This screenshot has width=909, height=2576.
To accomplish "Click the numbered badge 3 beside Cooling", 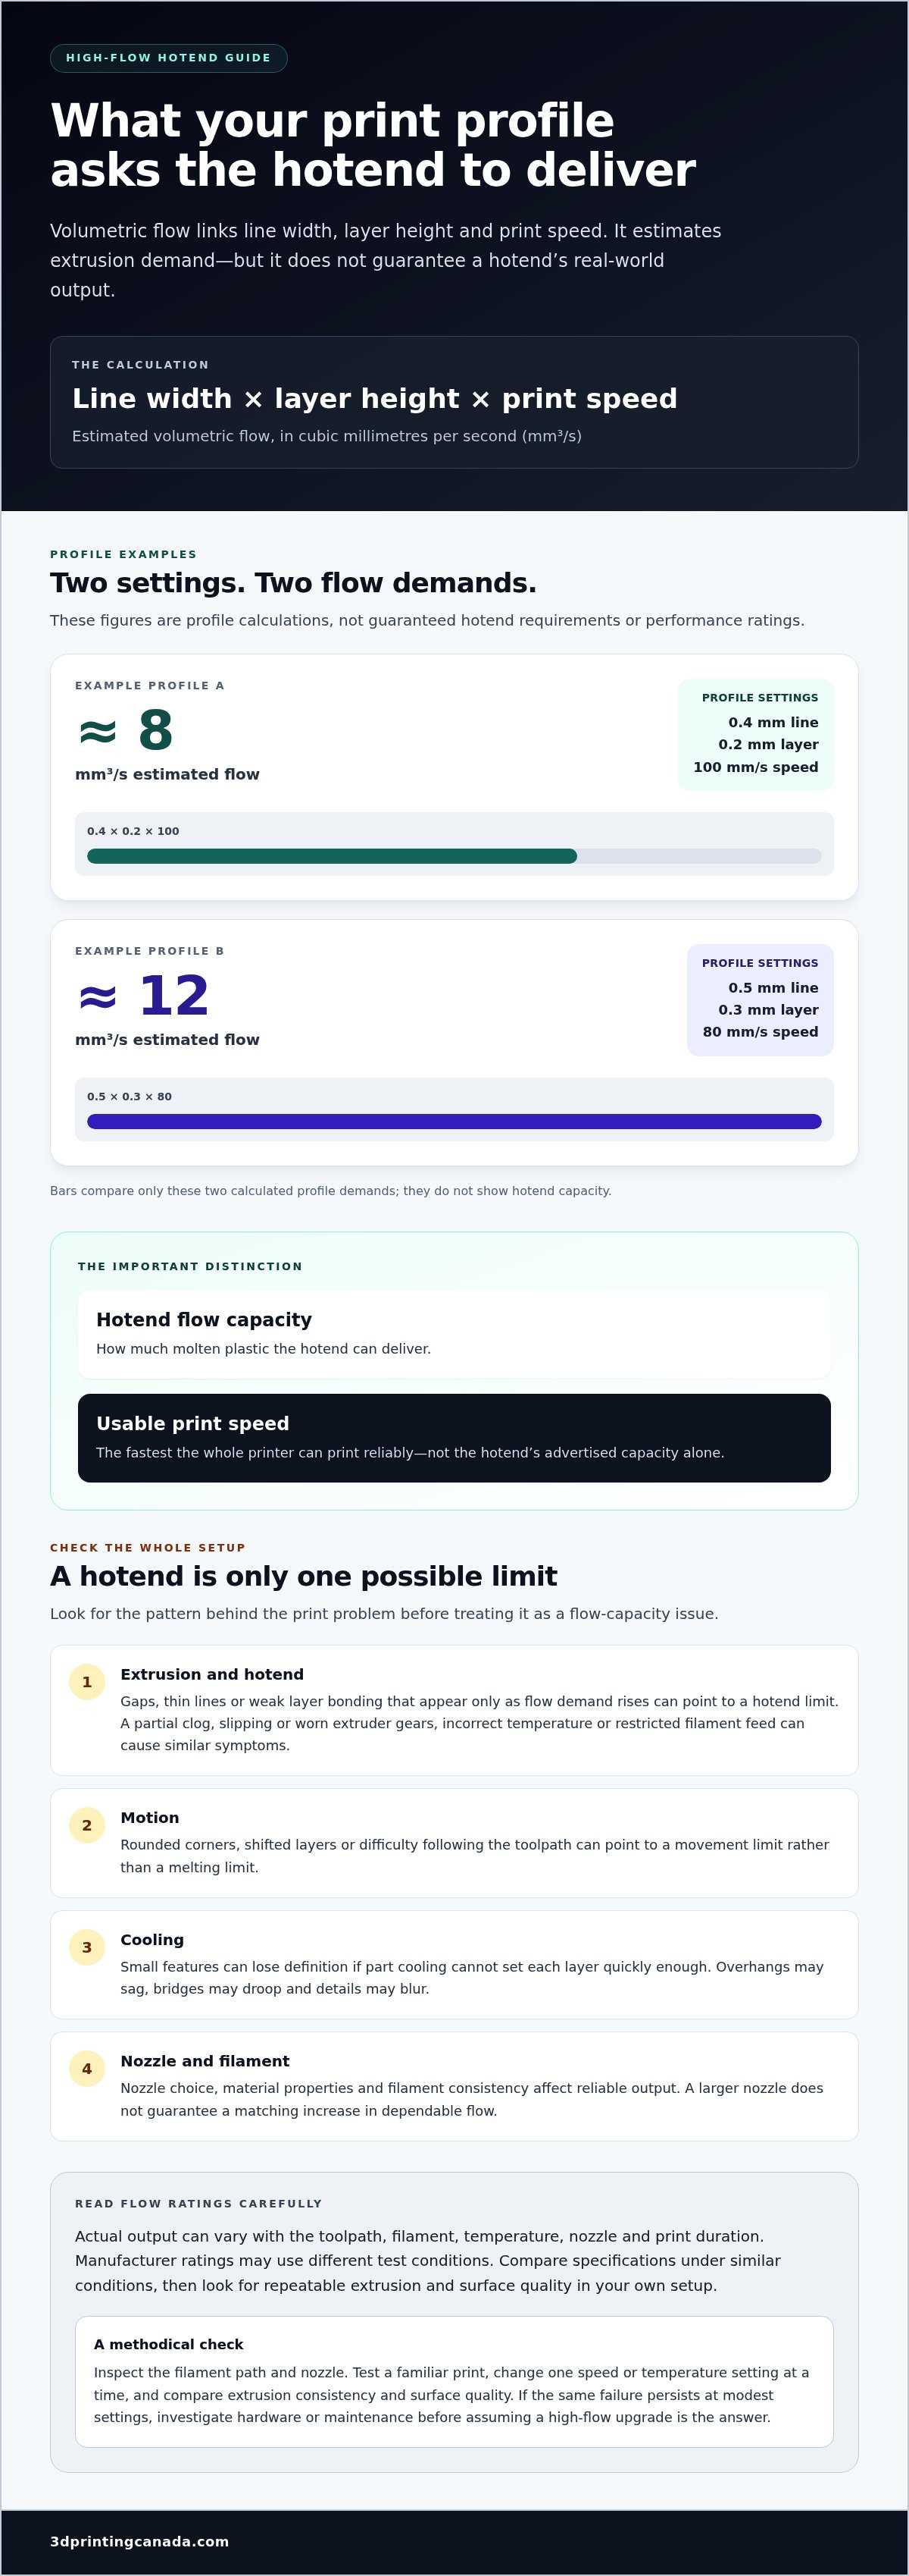I will (x=87, y=1947).
